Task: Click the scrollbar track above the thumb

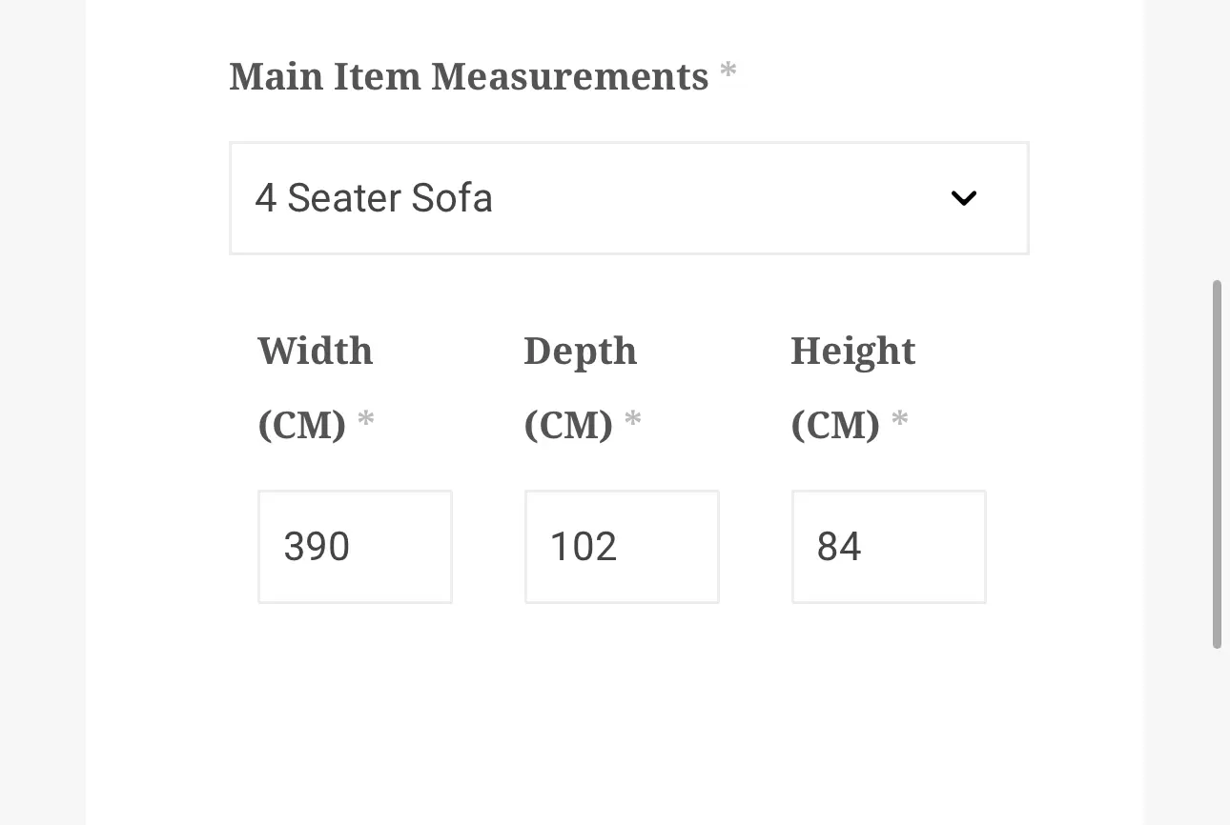Action: point(1217,140)
